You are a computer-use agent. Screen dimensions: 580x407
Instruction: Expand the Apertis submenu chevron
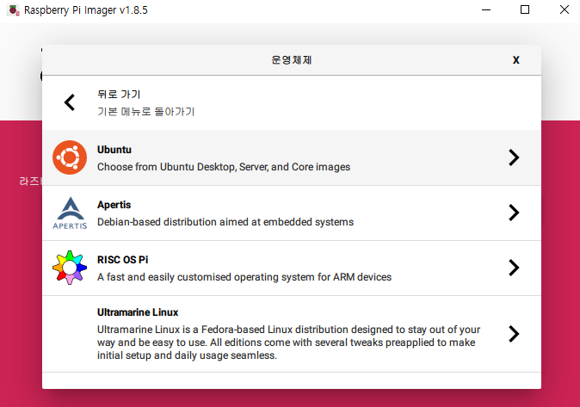(x=514, y=213)
